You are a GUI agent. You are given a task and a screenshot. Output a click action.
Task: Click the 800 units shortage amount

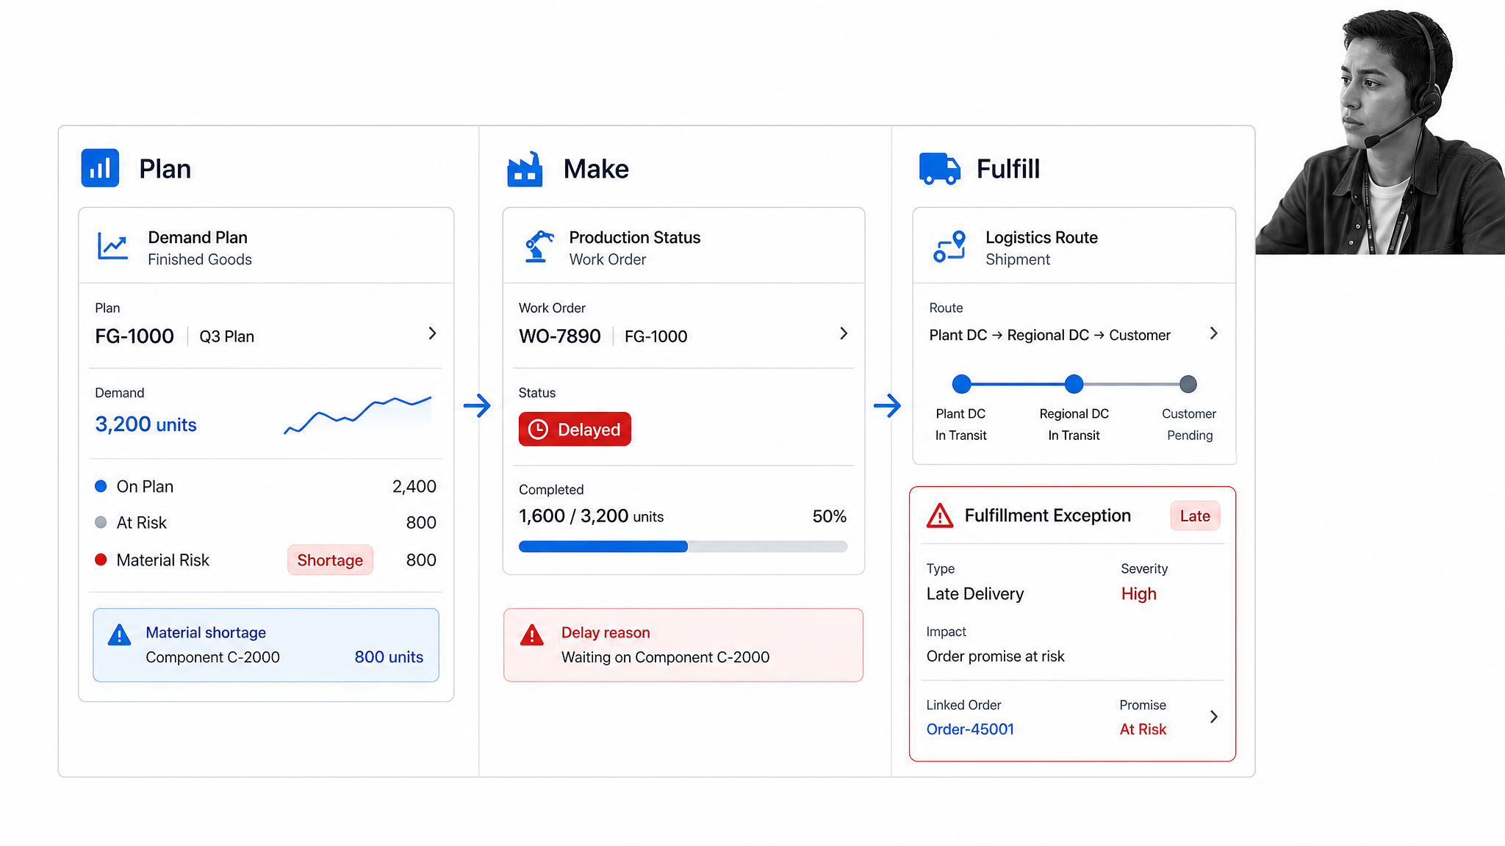coord(389,657)
